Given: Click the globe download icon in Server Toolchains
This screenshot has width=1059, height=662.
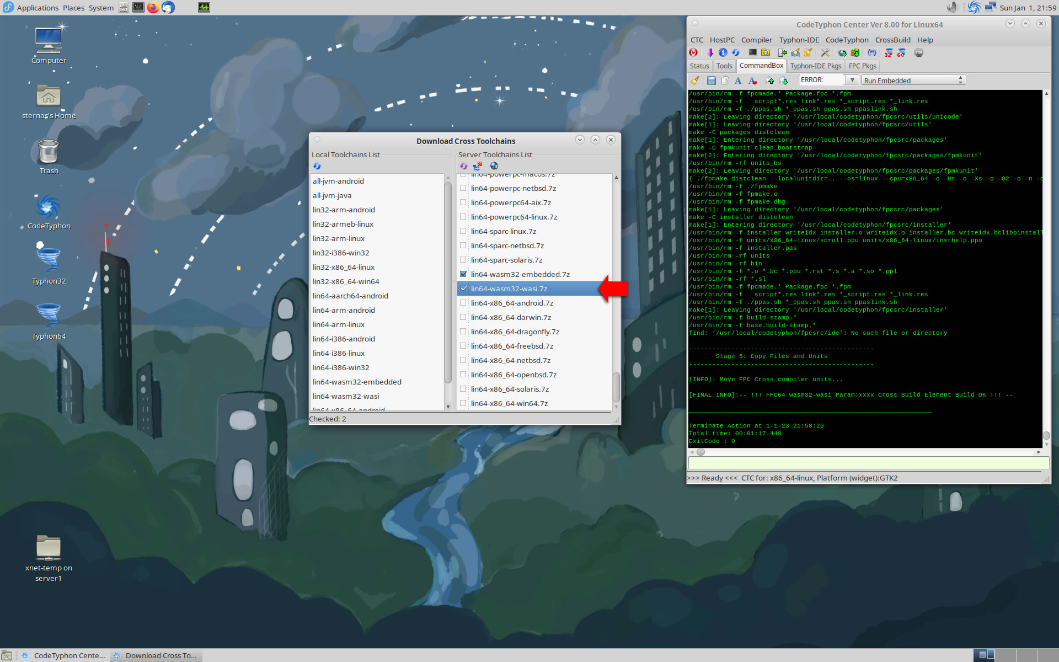Looking at the screenshot, I should [x=494, y=166].
